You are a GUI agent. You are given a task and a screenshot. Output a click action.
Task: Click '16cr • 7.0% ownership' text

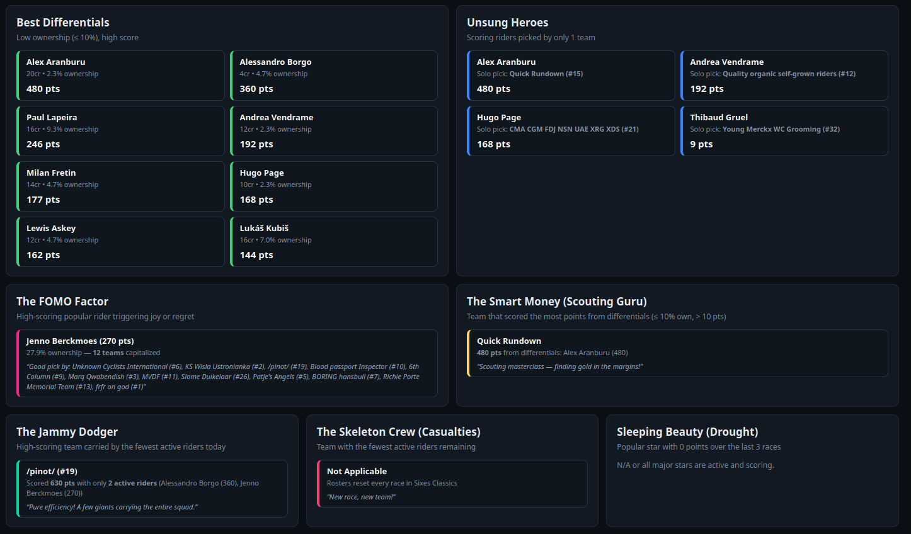[275, 240]
